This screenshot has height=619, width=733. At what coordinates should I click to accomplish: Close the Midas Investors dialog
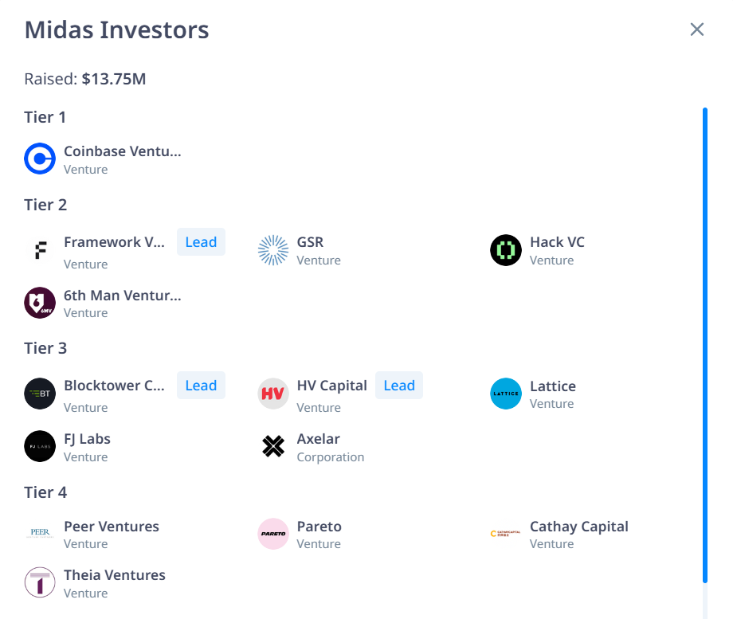(x=697, y=29)
